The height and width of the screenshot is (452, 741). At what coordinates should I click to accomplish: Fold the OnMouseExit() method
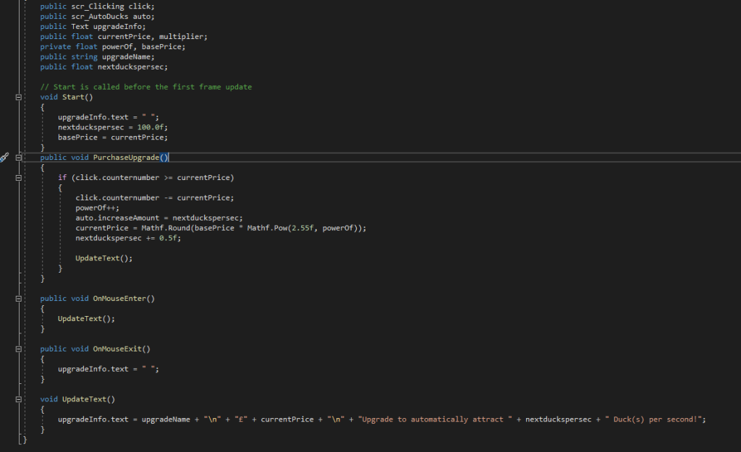pos(18,349)
